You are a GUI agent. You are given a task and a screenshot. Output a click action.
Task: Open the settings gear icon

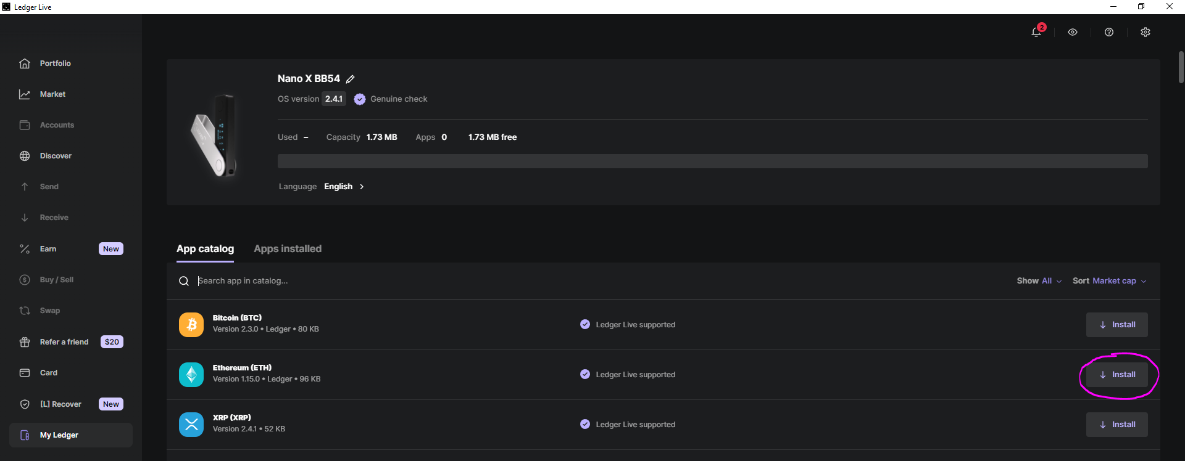pos(1145,32)
